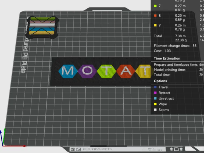Click the yellow Wipe legend square
The height and width of the screenshot is (153, 204).
[x=155, y=104]
